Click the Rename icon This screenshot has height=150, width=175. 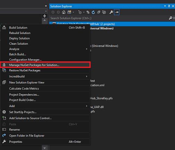click(x=4, y=130)
